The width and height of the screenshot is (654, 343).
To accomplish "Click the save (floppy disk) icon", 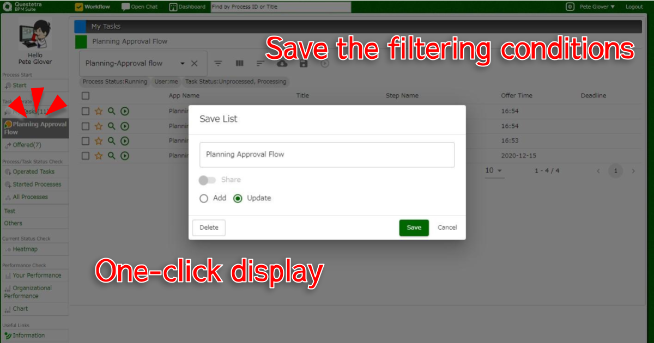I will point(304,64).
